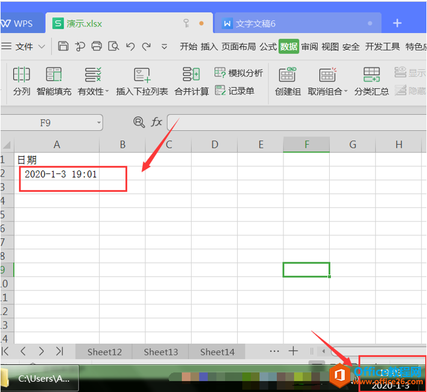The width and height of the screenshot is (427, 392).
Task: Click the WPS home tab
Action: point(22,23)
